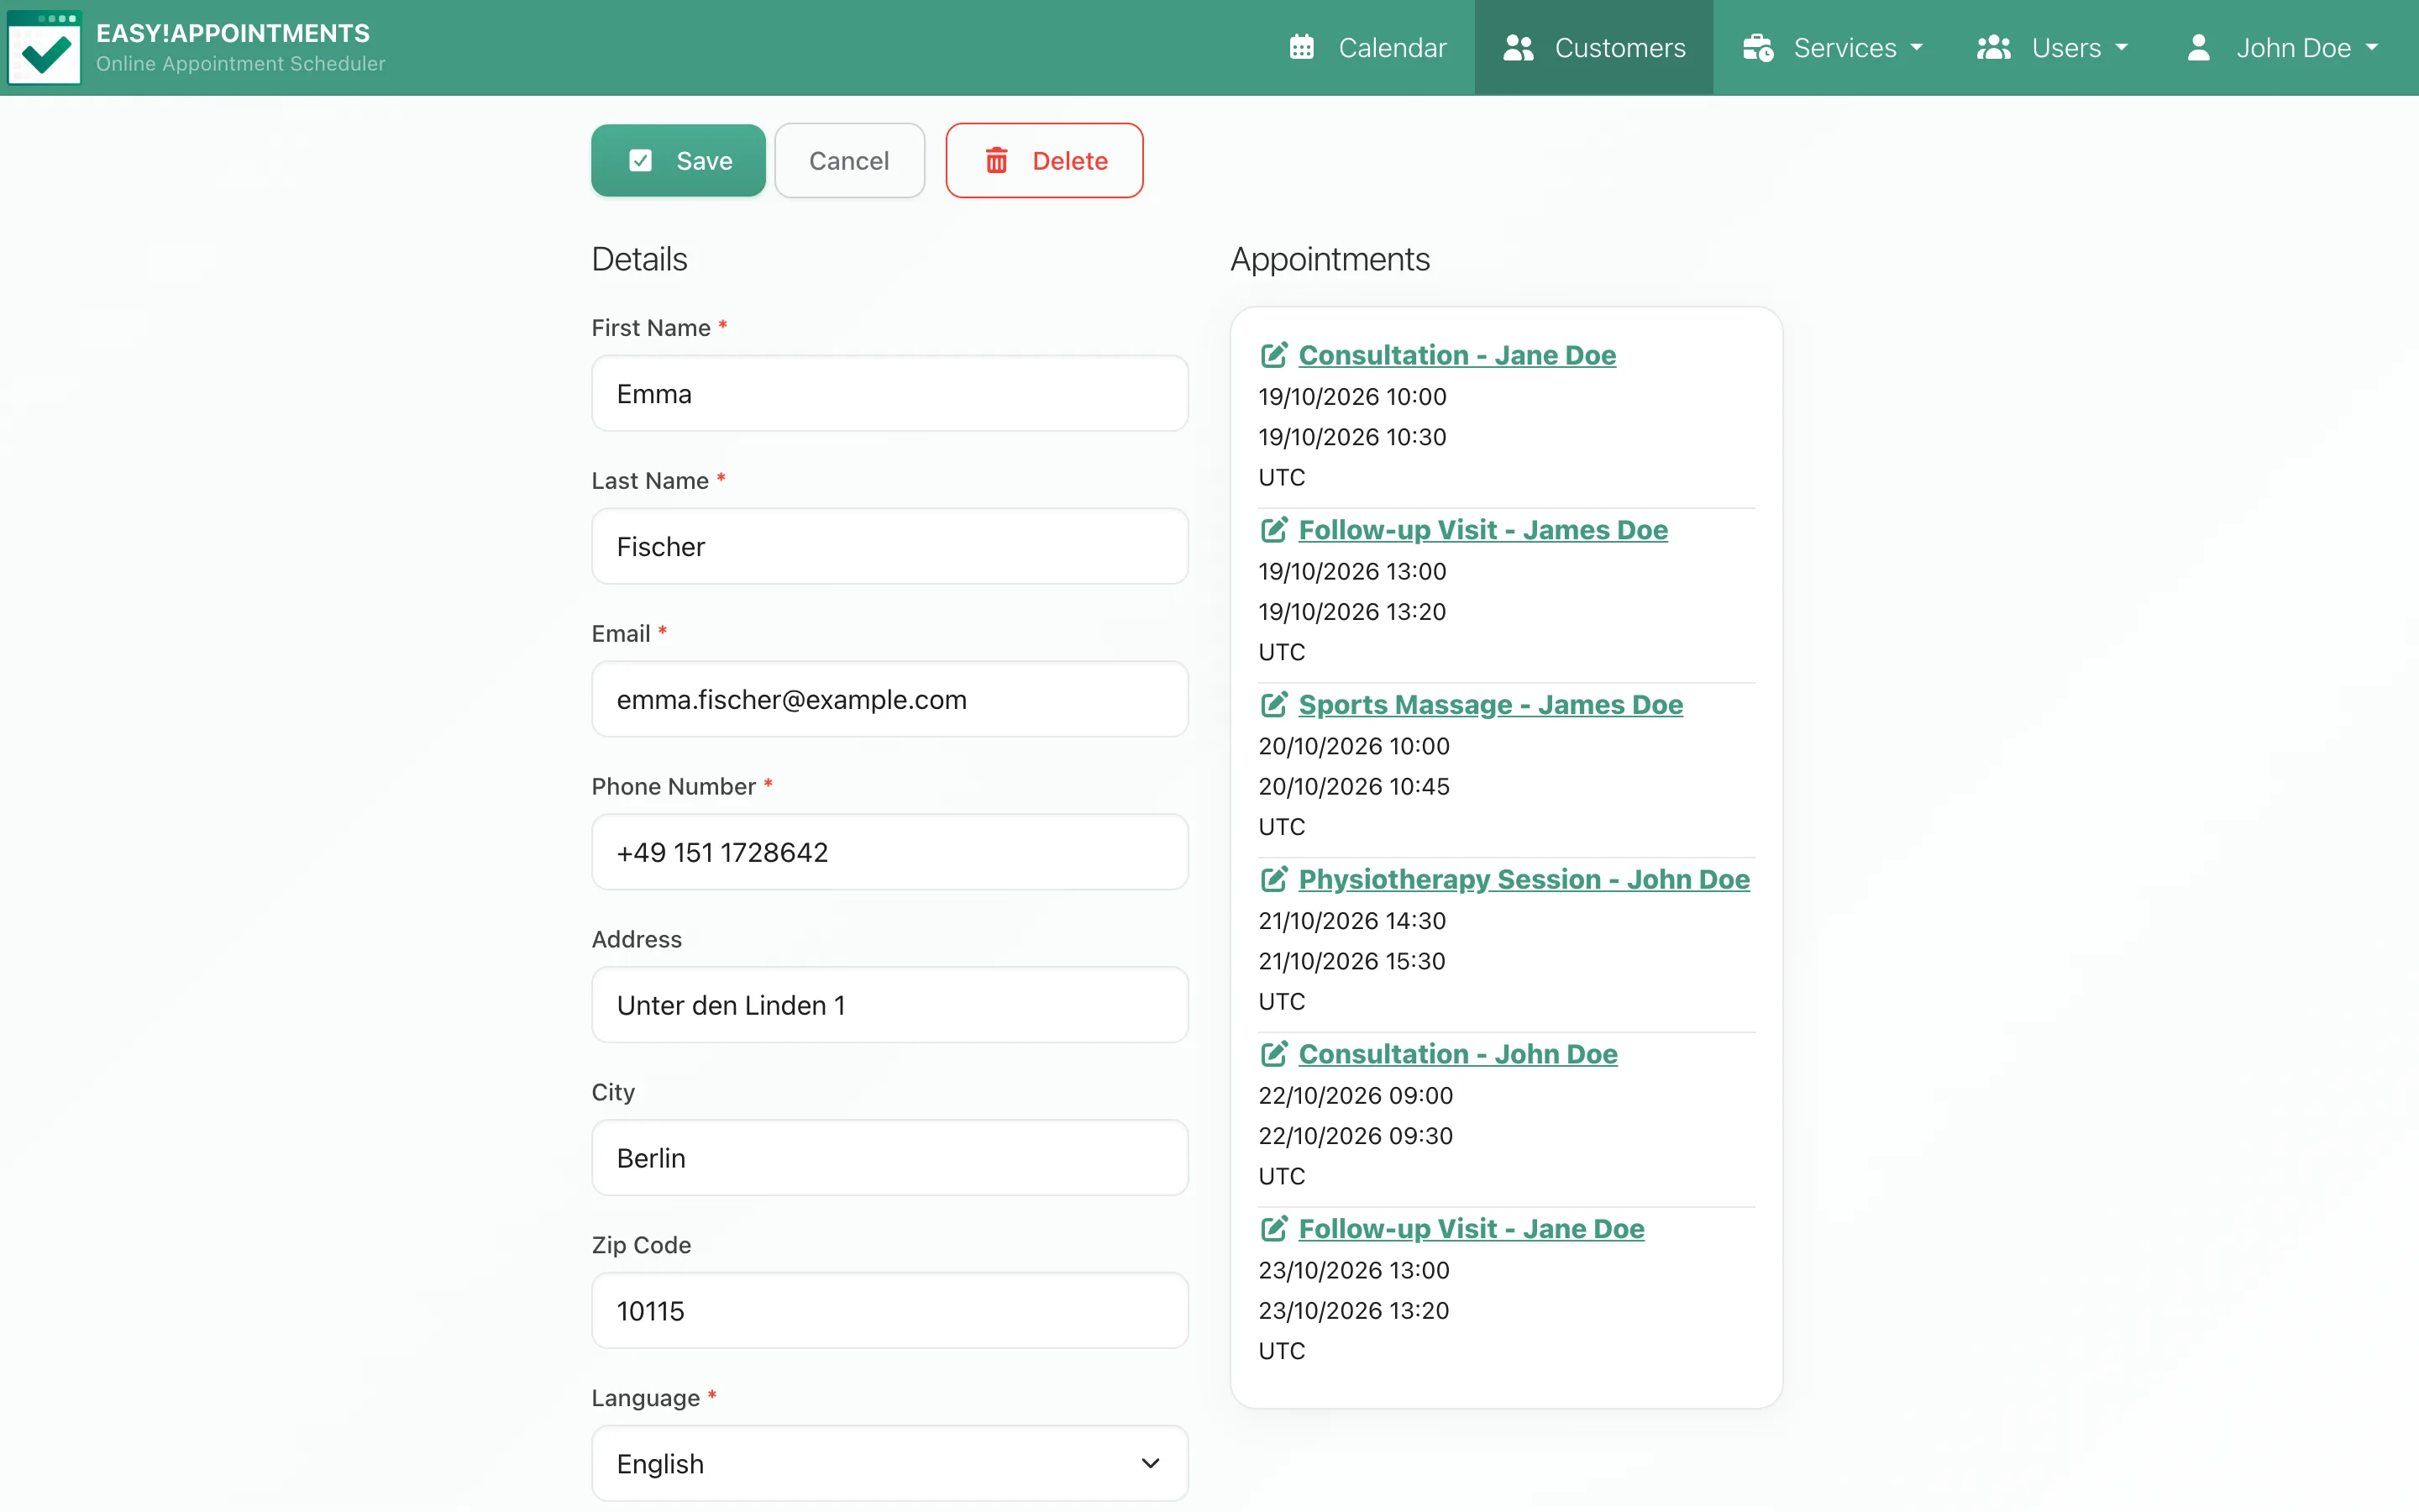2419x1512 pixels.
Task: Click the John Doe profile icon
Action: click(x=2198, y=47)
